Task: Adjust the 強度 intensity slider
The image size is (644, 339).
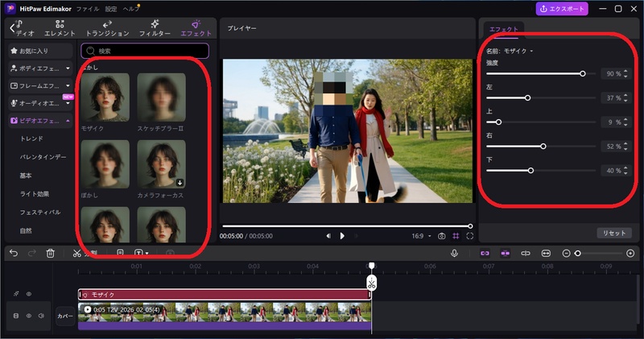Action: tap(541, 74)
